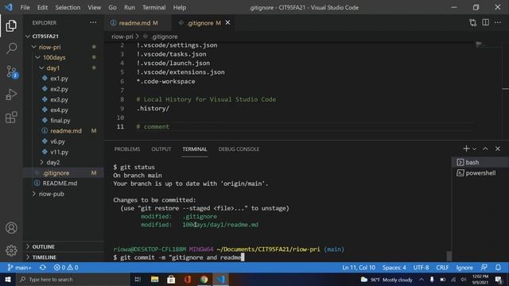
Task: Click riow-pri in the breadcrumb
Action: pyautogui.click(x=122, y=37)
